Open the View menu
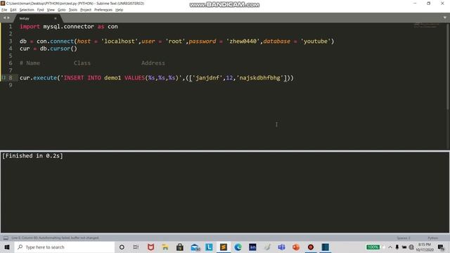450x253 pixels. coord(51,10)
